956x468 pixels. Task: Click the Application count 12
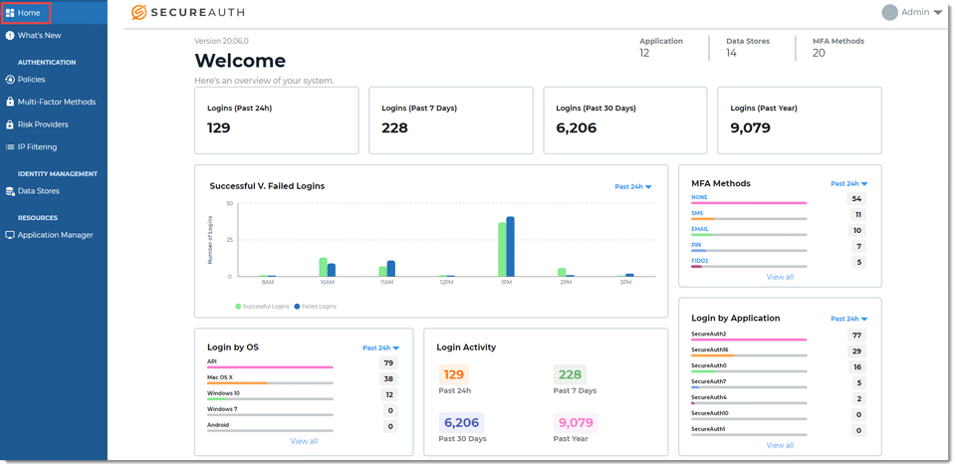coord(644,53)
